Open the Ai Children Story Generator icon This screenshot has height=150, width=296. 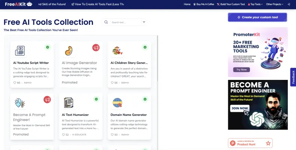[117, 51]
